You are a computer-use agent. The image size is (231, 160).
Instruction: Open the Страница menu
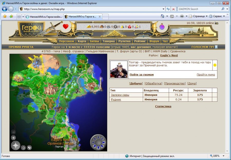pyautogui.click(x=198, y=16)
